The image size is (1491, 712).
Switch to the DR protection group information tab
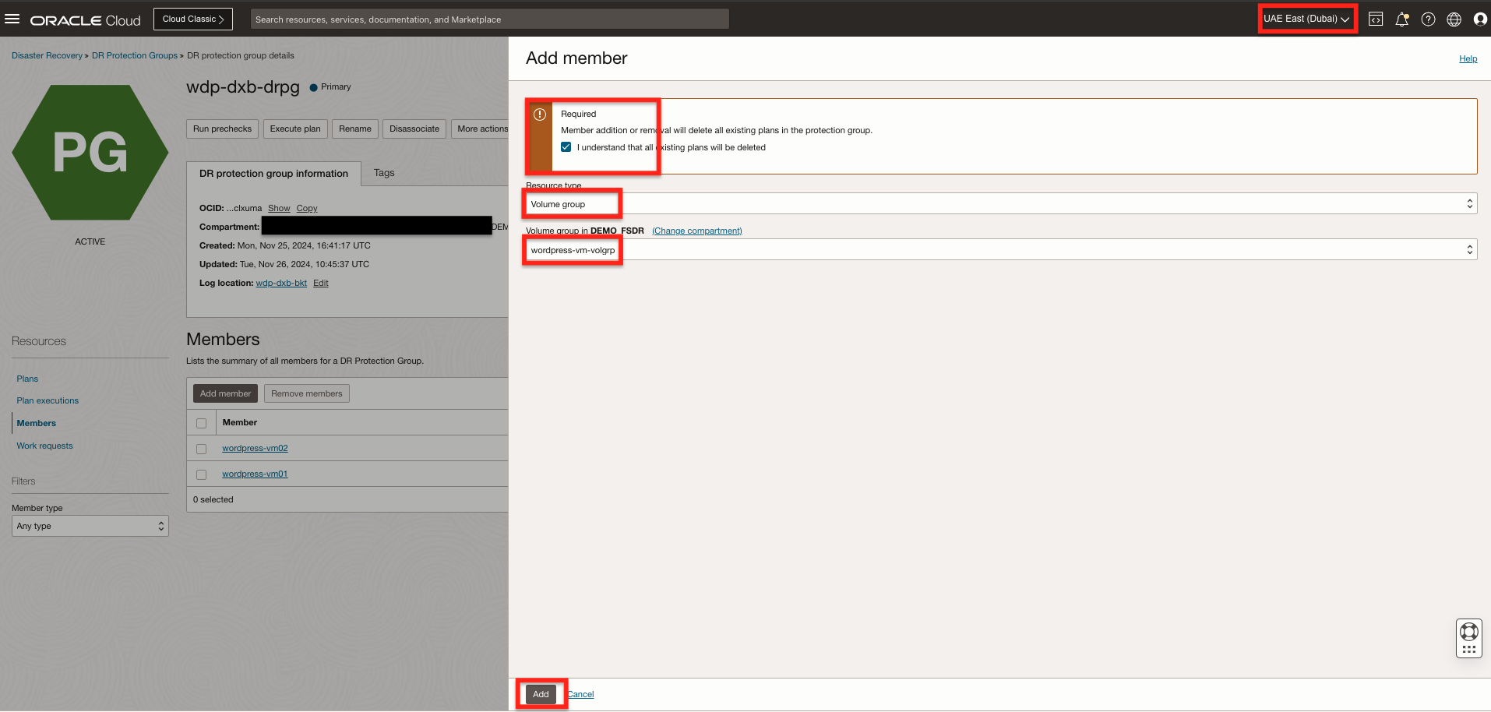pos(273,174)
